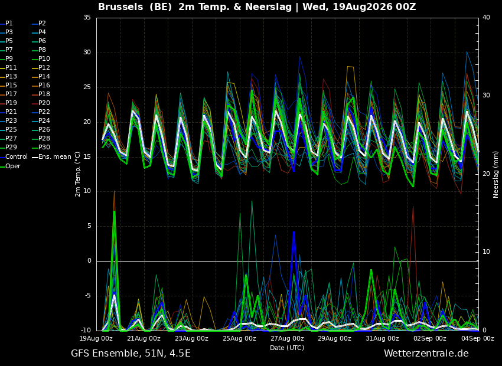Choose P9 in the legend
The width and height of the screenshot is (502, 366).
pyautogui.click(x=6, y=58)
